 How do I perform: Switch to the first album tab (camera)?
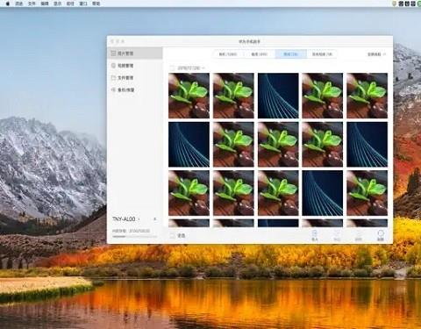click(x=228, y=54)
